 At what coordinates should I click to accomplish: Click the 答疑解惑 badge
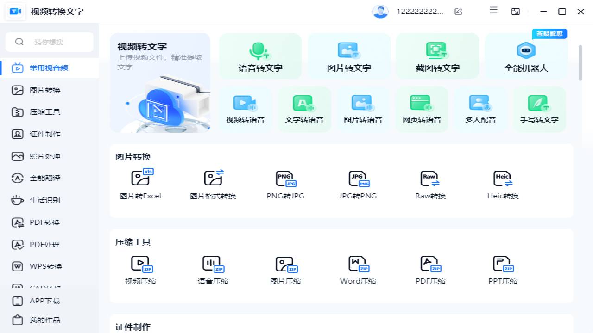pos(549,34)
